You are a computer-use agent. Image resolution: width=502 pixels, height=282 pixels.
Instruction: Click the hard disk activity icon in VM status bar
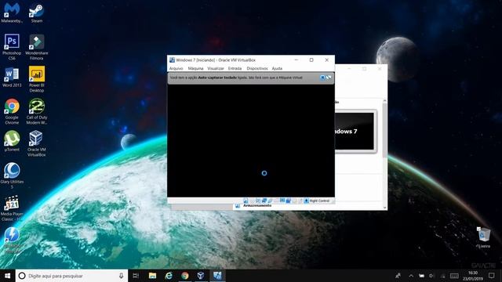pyautogui.click(x=246, y=201)
